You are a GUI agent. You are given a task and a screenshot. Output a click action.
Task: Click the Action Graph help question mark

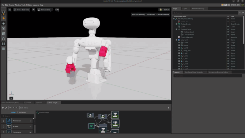pyautogui.click(x=168, y=108)
